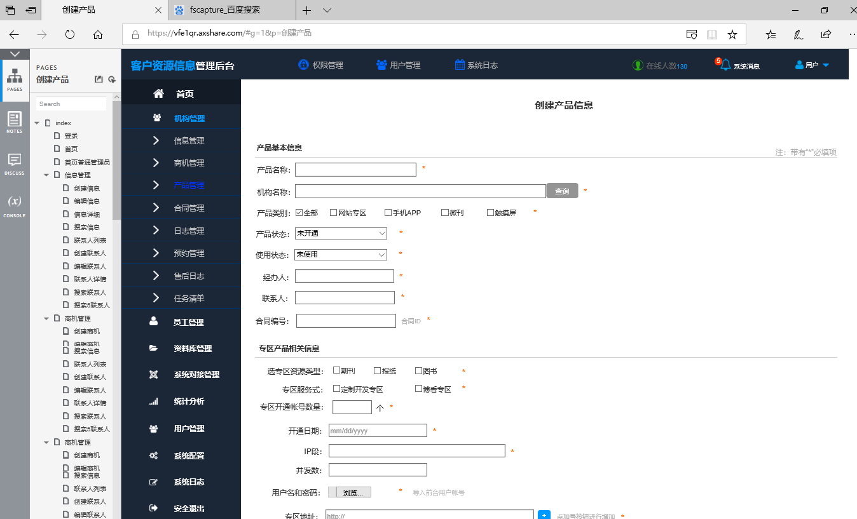The width and height of the screenshot is (857, 519).
Task: Open 系统日志 in the top menu
Action: pyautogui.click(x=476, y=65)
